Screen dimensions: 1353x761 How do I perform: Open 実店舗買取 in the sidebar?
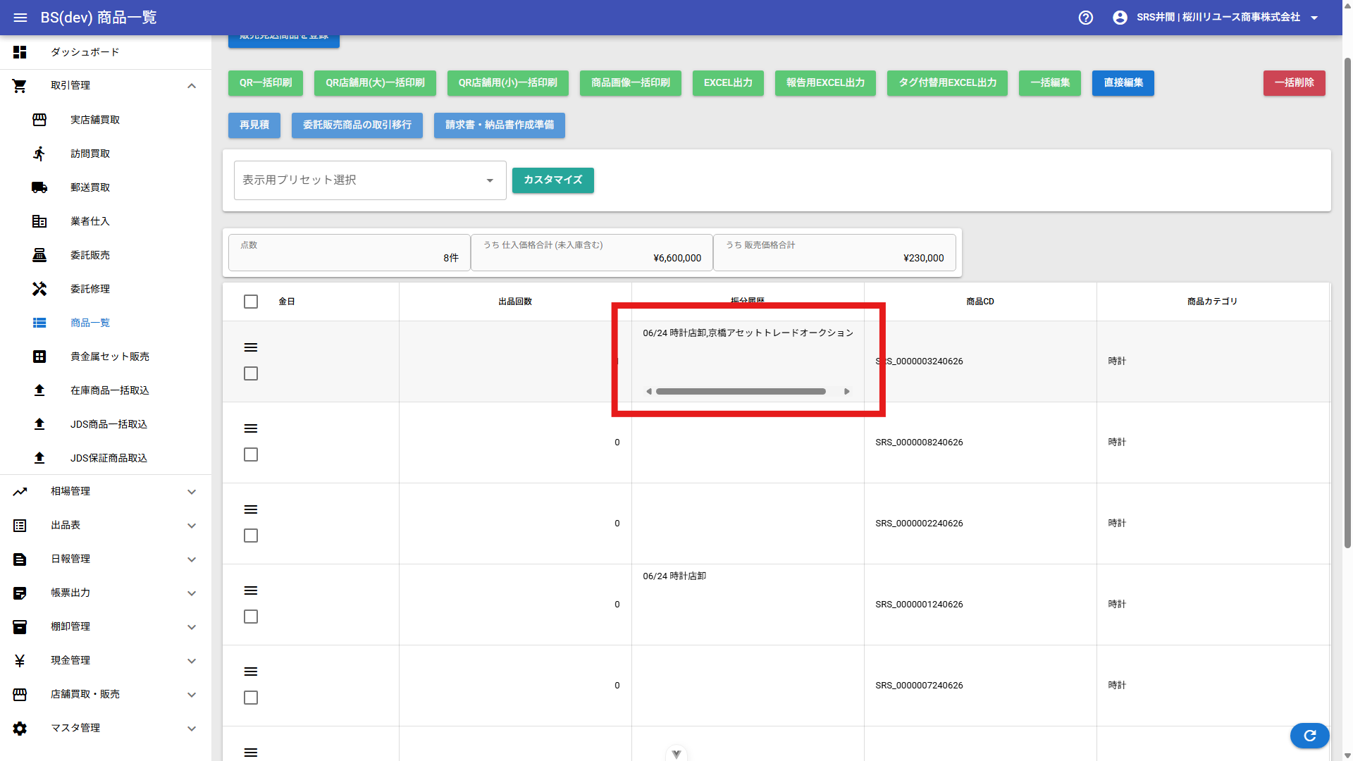95,120
